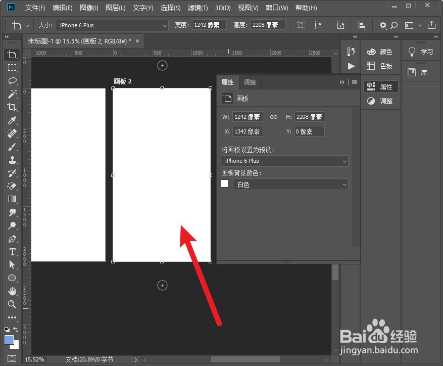Select the Clone Stamp tool
The height and width of the screenshot is (366, 443).
tap(12, 160)
